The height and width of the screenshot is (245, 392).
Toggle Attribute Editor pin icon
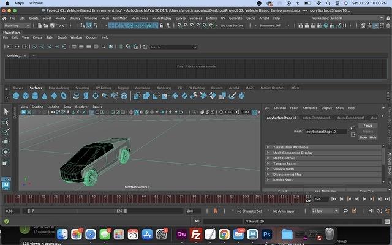pos(383,108)
